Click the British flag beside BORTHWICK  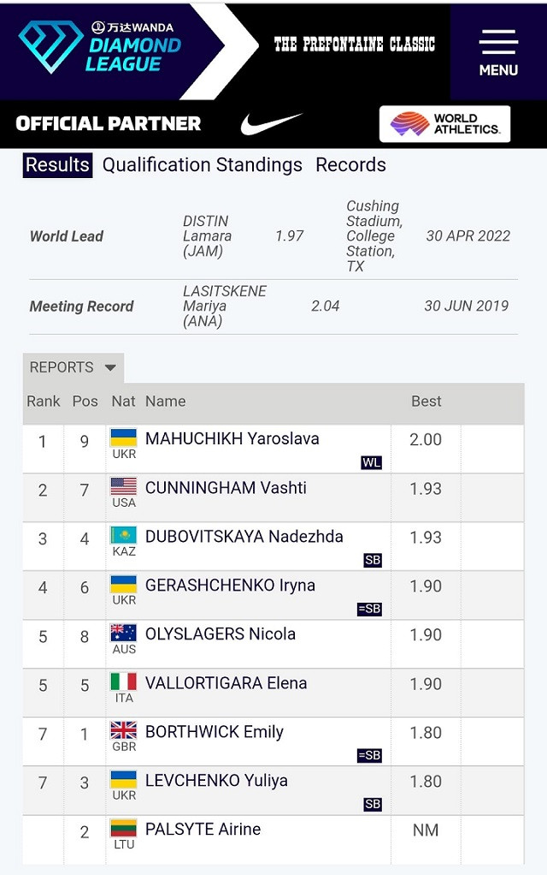(x=124, y=730)
